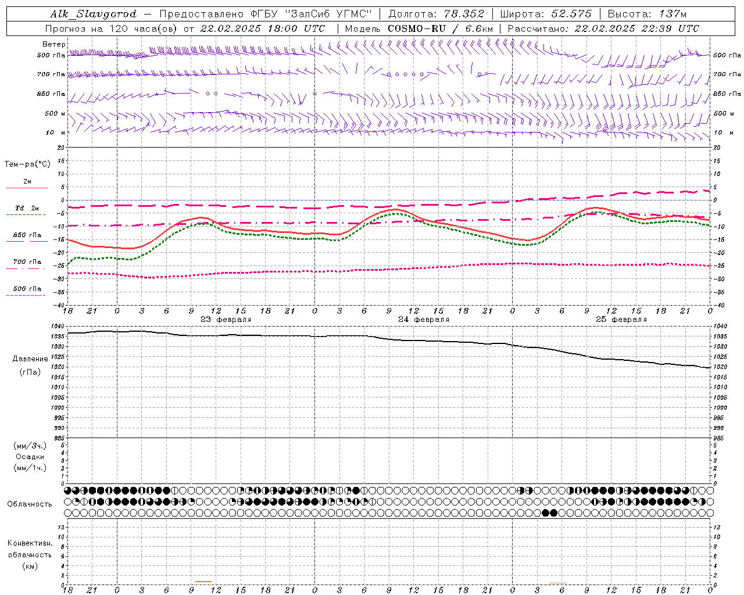744x595 pixels.
Task: Click the 24 февраля date label
Action: coord(424,320)
